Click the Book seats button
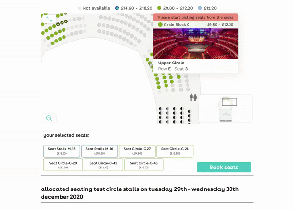 click(224, 167)
